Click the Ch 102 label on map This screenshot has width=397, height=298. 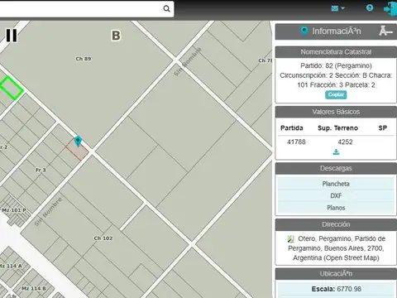103,238
